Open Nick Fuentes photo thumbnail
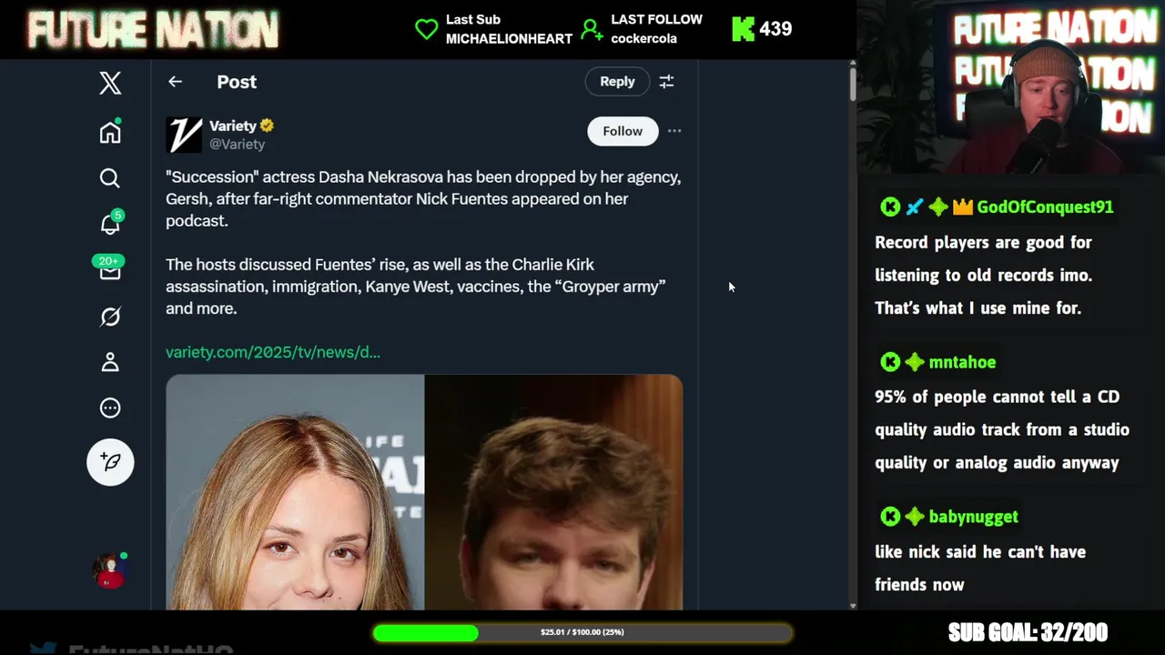This screenshot has width=1165, height=655. (553, 492)
